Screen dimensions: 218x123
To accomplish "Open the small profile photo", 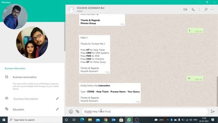I will point(15,17).
